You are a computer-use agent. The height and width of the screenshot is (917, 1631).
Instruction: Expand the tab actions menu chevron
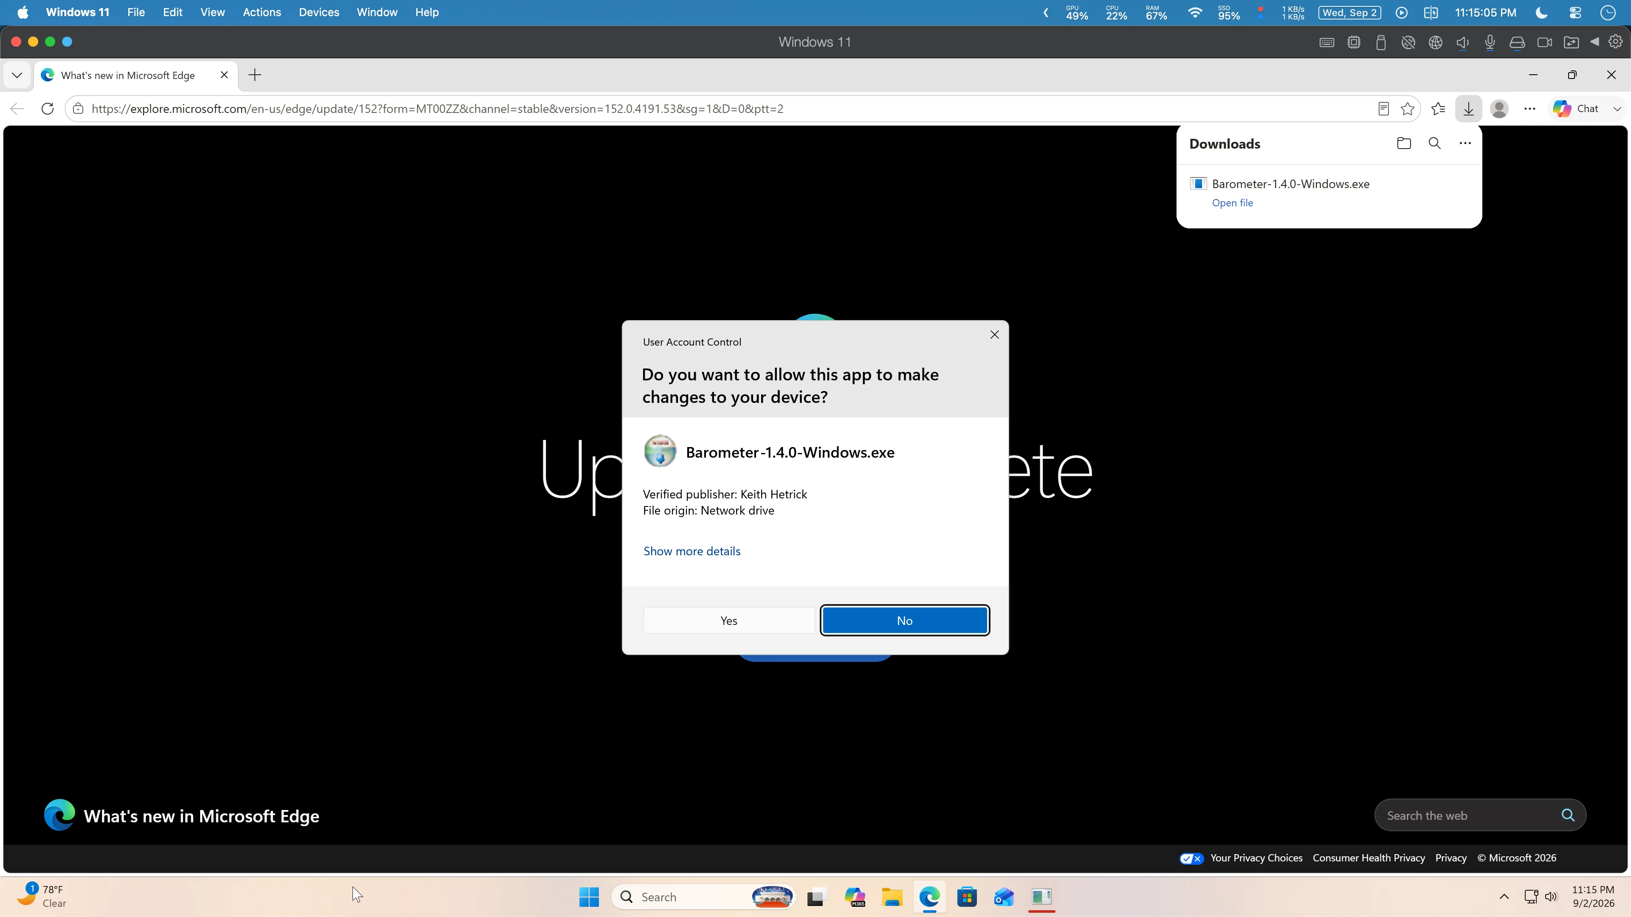point(17,75)
